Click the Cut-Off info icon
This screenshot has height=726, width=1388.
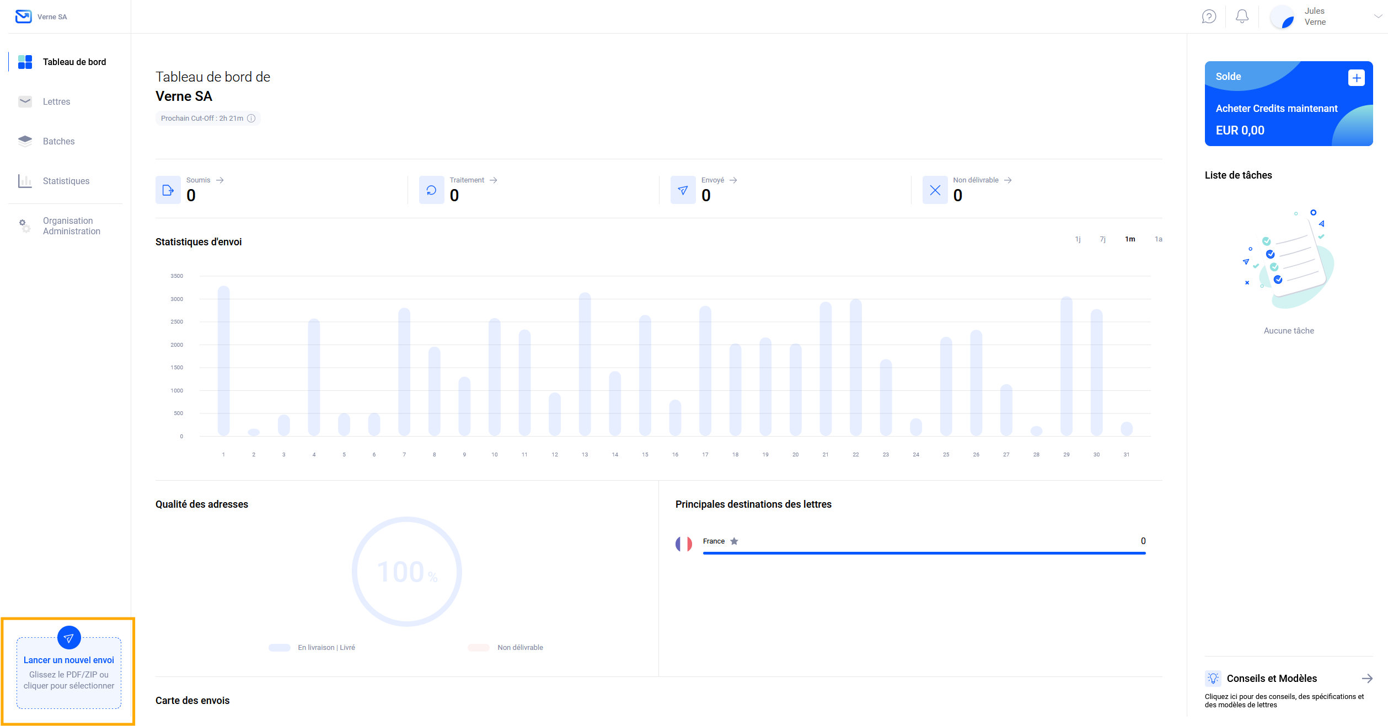[x=251, y=119]
